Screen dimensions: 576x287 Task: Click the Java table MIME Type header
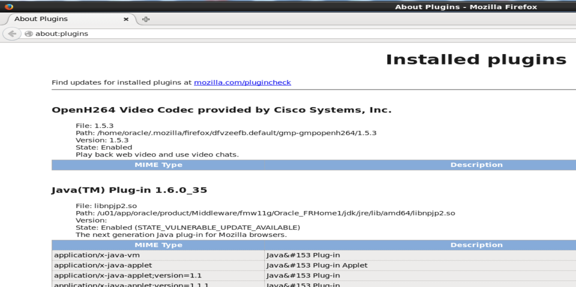coord(158,245)
